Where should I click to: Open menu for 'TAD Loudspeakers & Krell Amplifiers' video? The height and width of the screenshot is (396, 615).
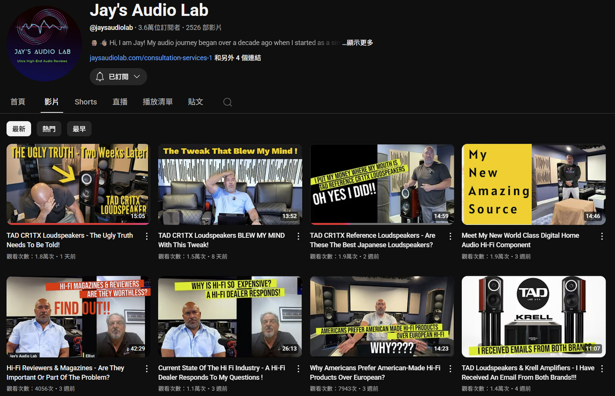pyautogui.click(x=602, y=369)
